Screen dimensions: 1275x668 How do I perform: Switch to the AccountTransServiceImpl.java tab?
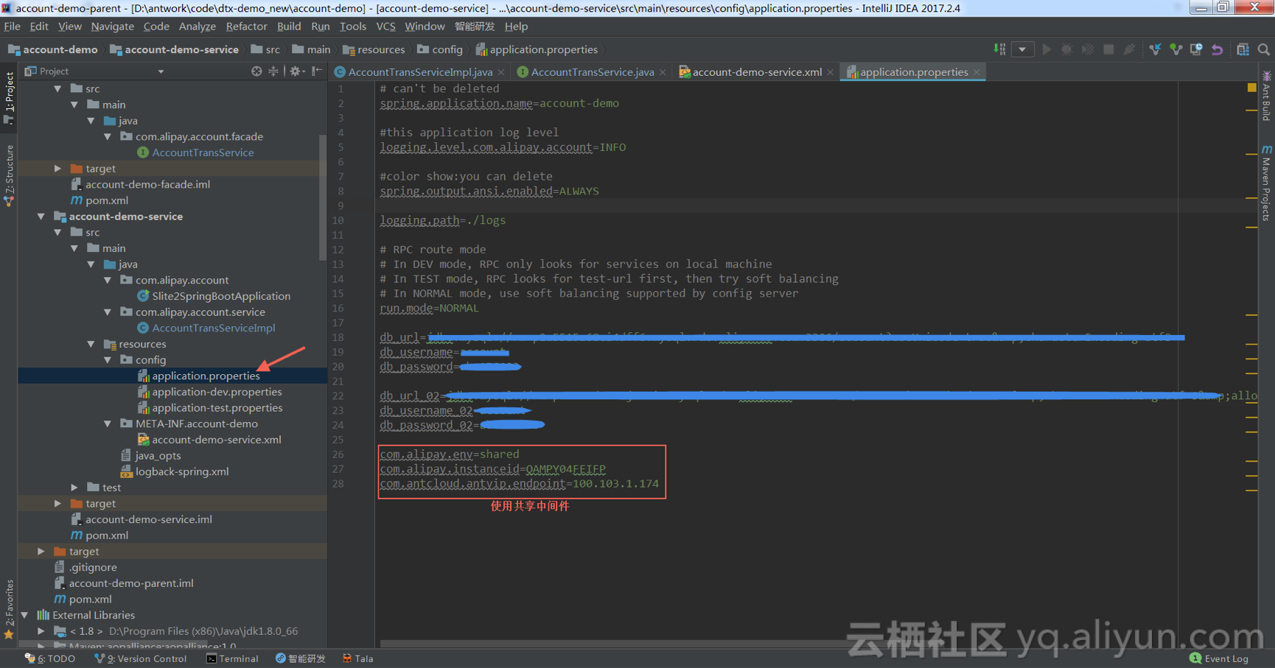click(x=420, y=71)
